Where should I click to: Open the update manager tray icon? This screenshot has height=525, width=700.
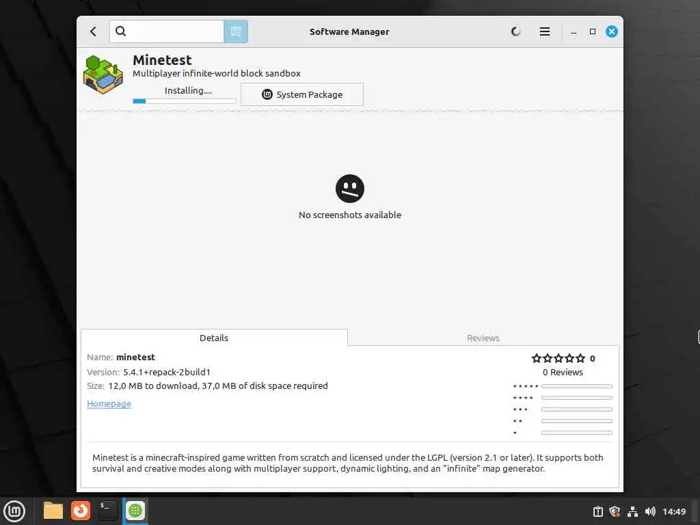click(597, 511)
